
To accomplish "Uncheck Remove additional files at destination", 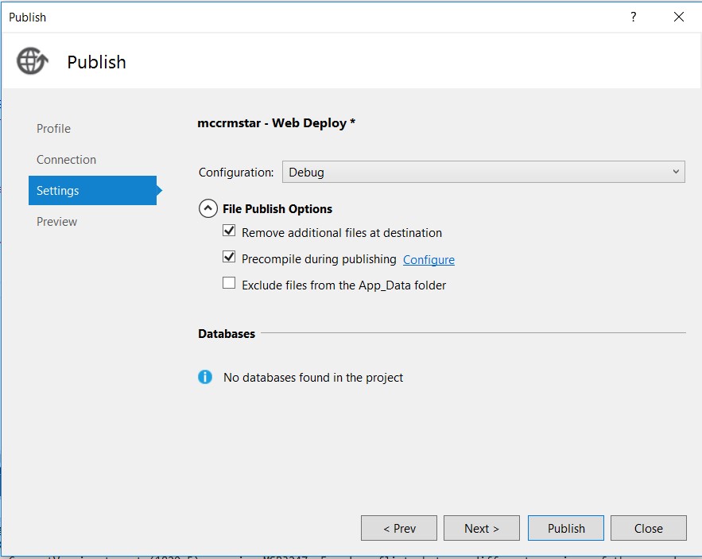I will [x=230, y=231].
